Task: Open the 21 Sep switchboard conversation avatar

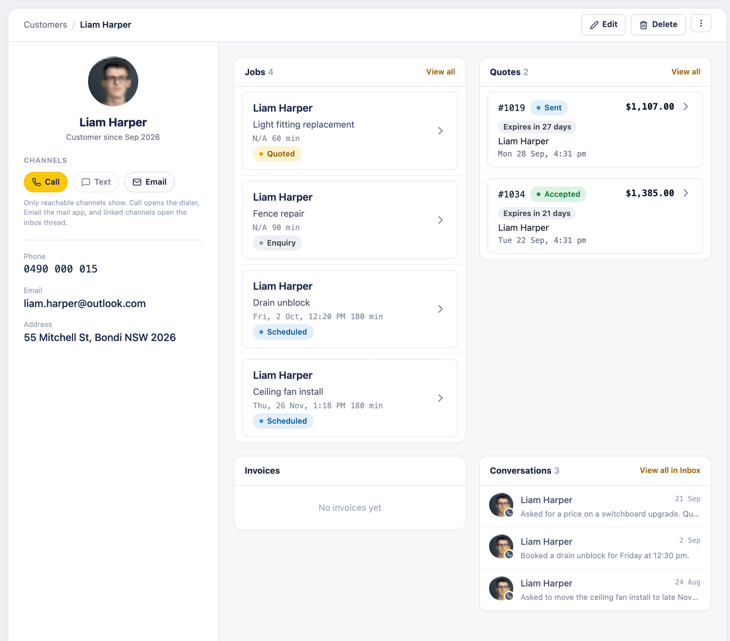Action: [501, 505]
